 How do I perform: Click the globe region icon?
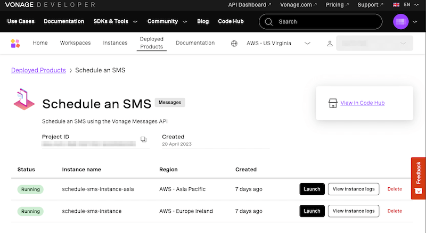click(x=234, y=44)
